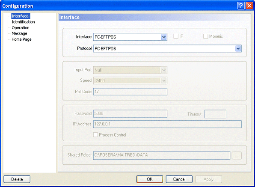Focus the IP Address text field
The width and height of the screenshot is (255, 187).
point(167,124)
